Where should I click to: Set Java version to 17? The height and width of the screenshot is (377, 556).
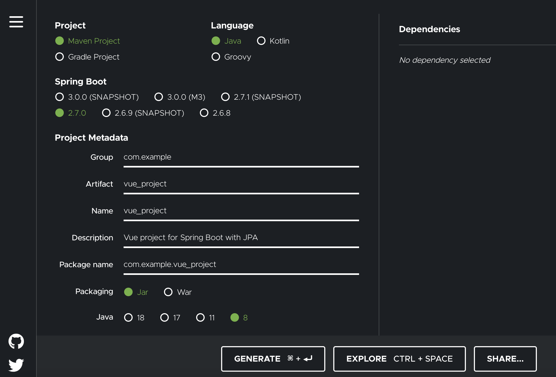click(170, 318)
